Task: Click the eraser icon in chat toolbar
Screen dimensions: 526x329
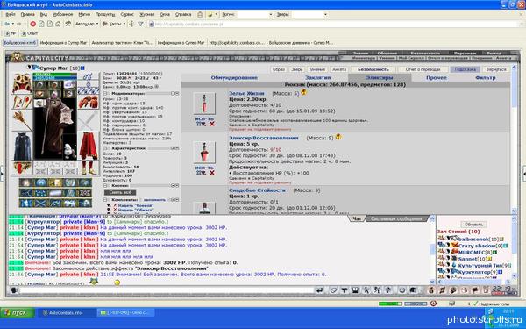Action: [x=333, y=290]
